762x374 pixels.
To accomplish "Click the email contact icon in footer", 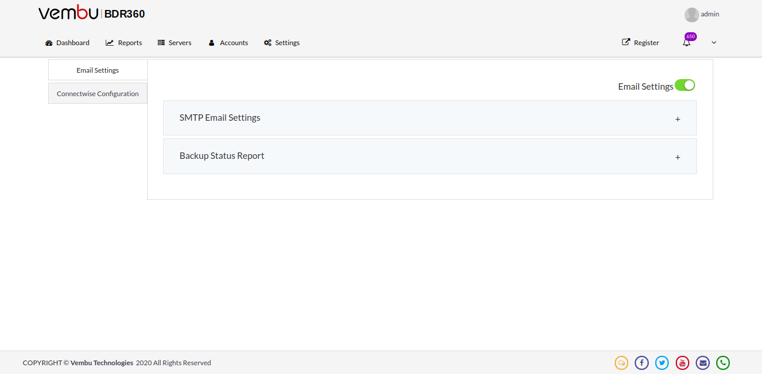I will [703, 363].
